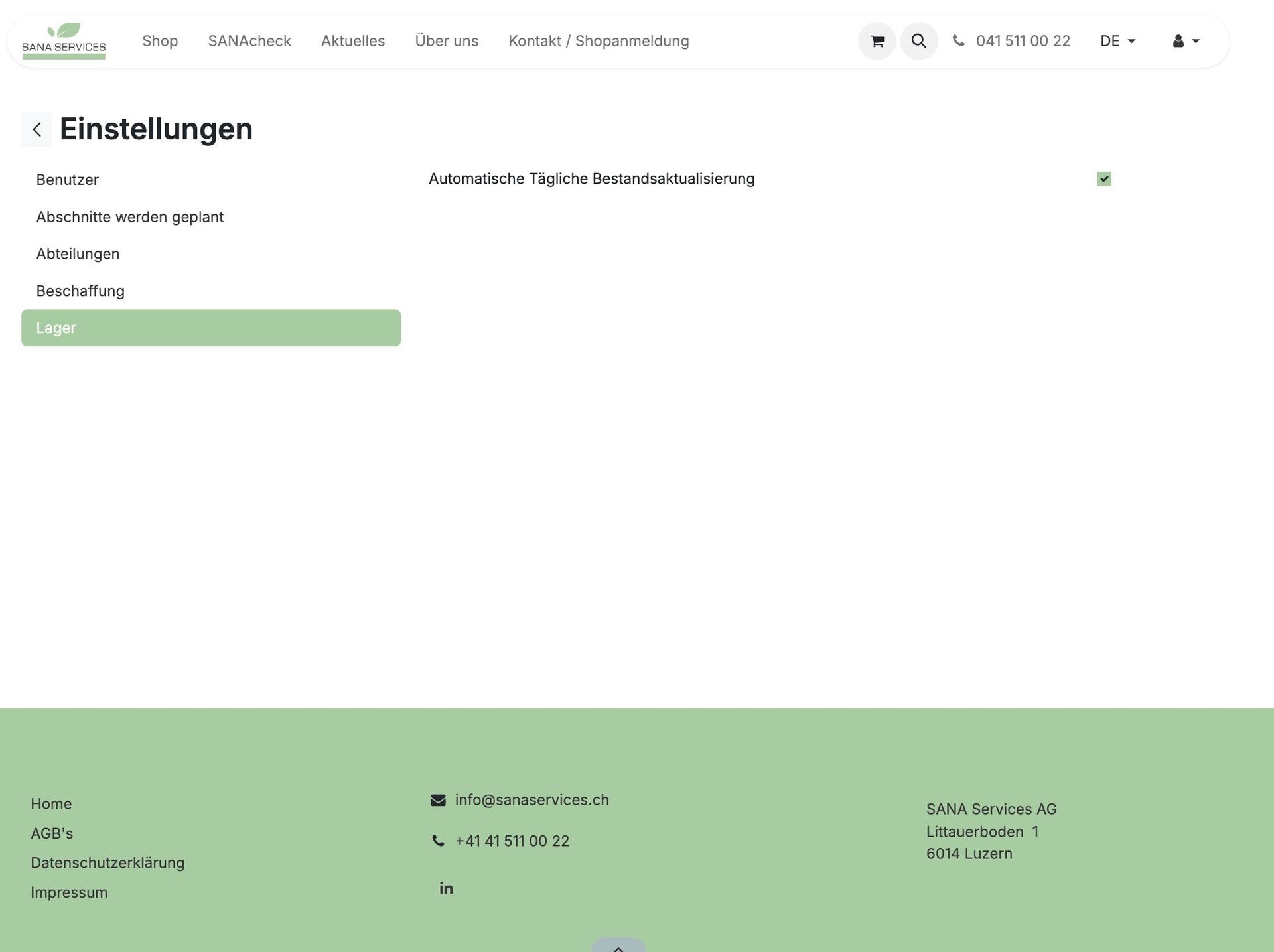Go back using the arrow beside Einstellungen
Screen dimensions: 1274x952
(x=36, y=129)
